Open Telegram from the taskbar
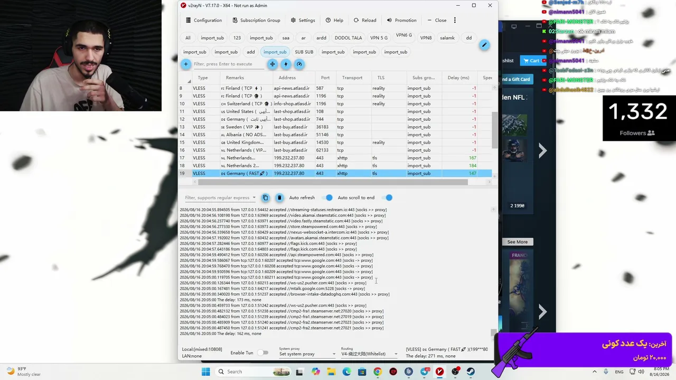Screen dimensions: 676x380 (424, 372)
